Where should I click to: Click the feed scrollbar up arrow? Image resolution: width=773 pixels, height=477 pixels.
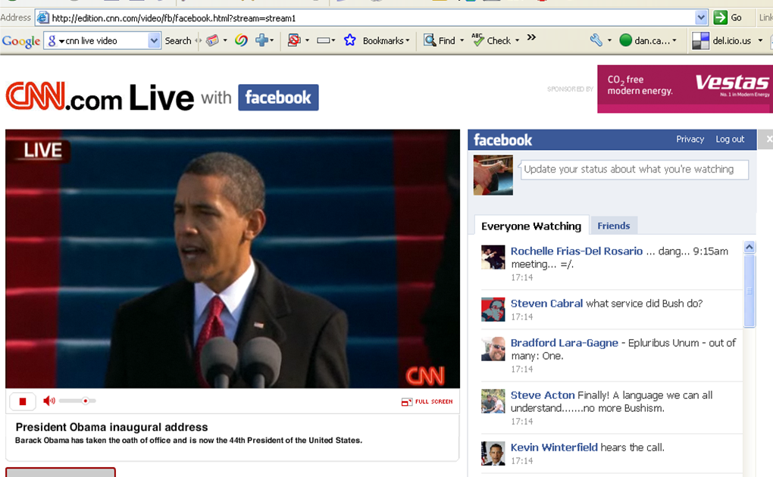tap(750, 247)
